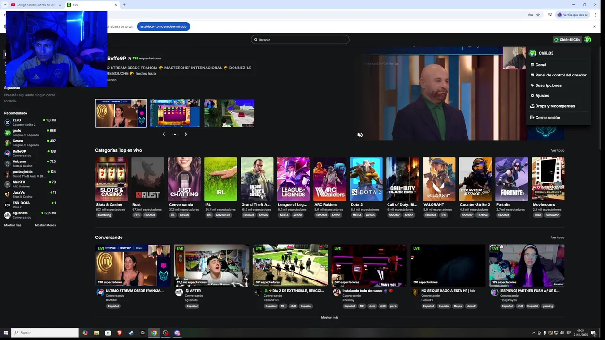Click the Kick user avatar in the header
The width and height of the screenshot is (605, 340).
pyautogui.click(x=588, y=40)
